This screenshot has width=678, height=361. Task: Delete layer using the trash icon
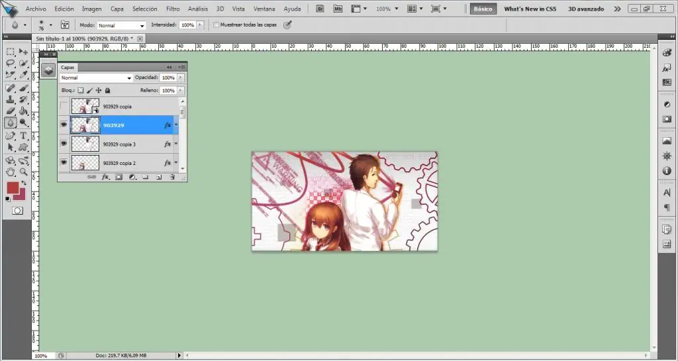click(172, 177)
